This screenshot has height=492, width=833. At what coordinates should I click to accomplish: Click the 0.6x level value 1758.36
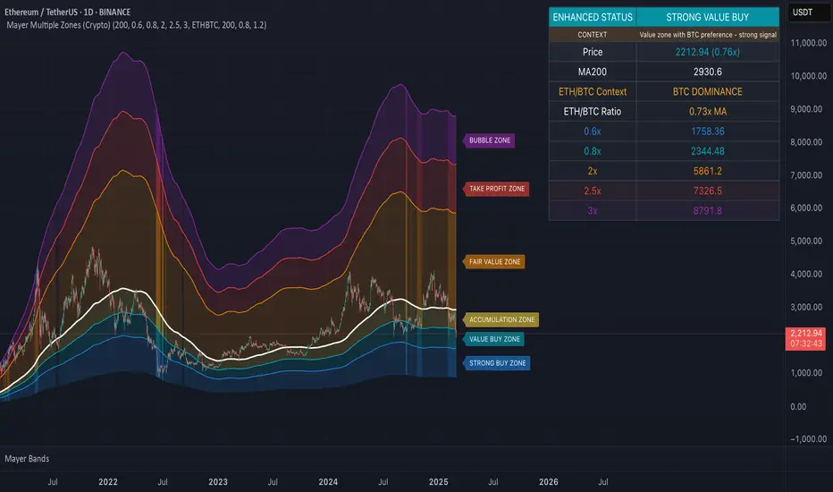click(x=708, y=131)
